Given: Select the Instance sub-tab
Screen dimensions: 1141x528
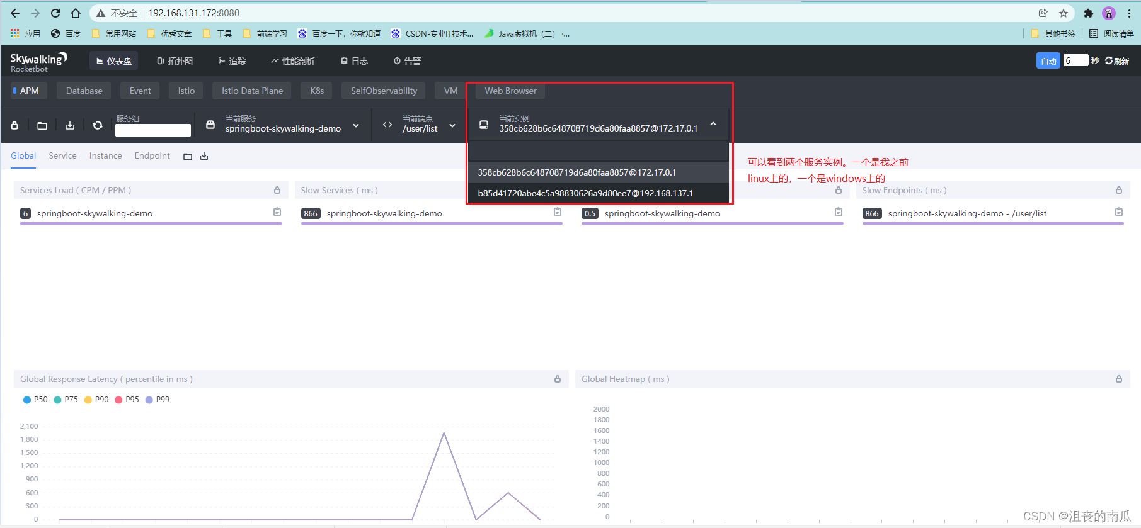Looking at the screenshot, I should coord(105,156).
